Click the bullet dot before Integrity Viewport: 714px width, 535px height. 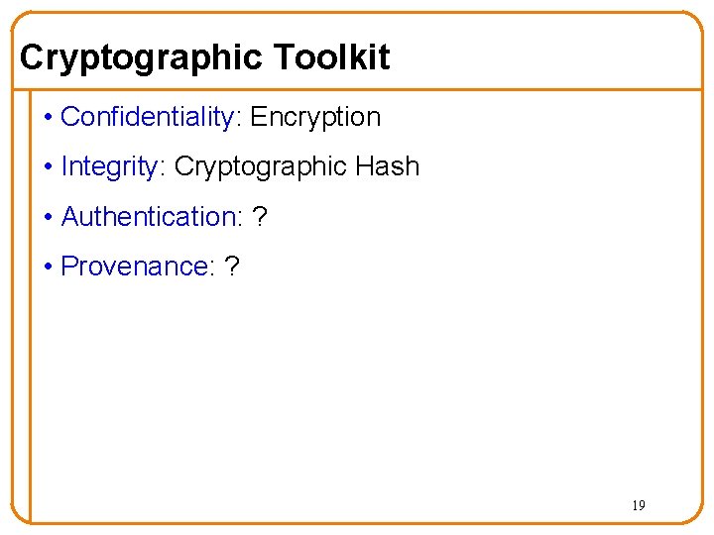click(49, 167)
